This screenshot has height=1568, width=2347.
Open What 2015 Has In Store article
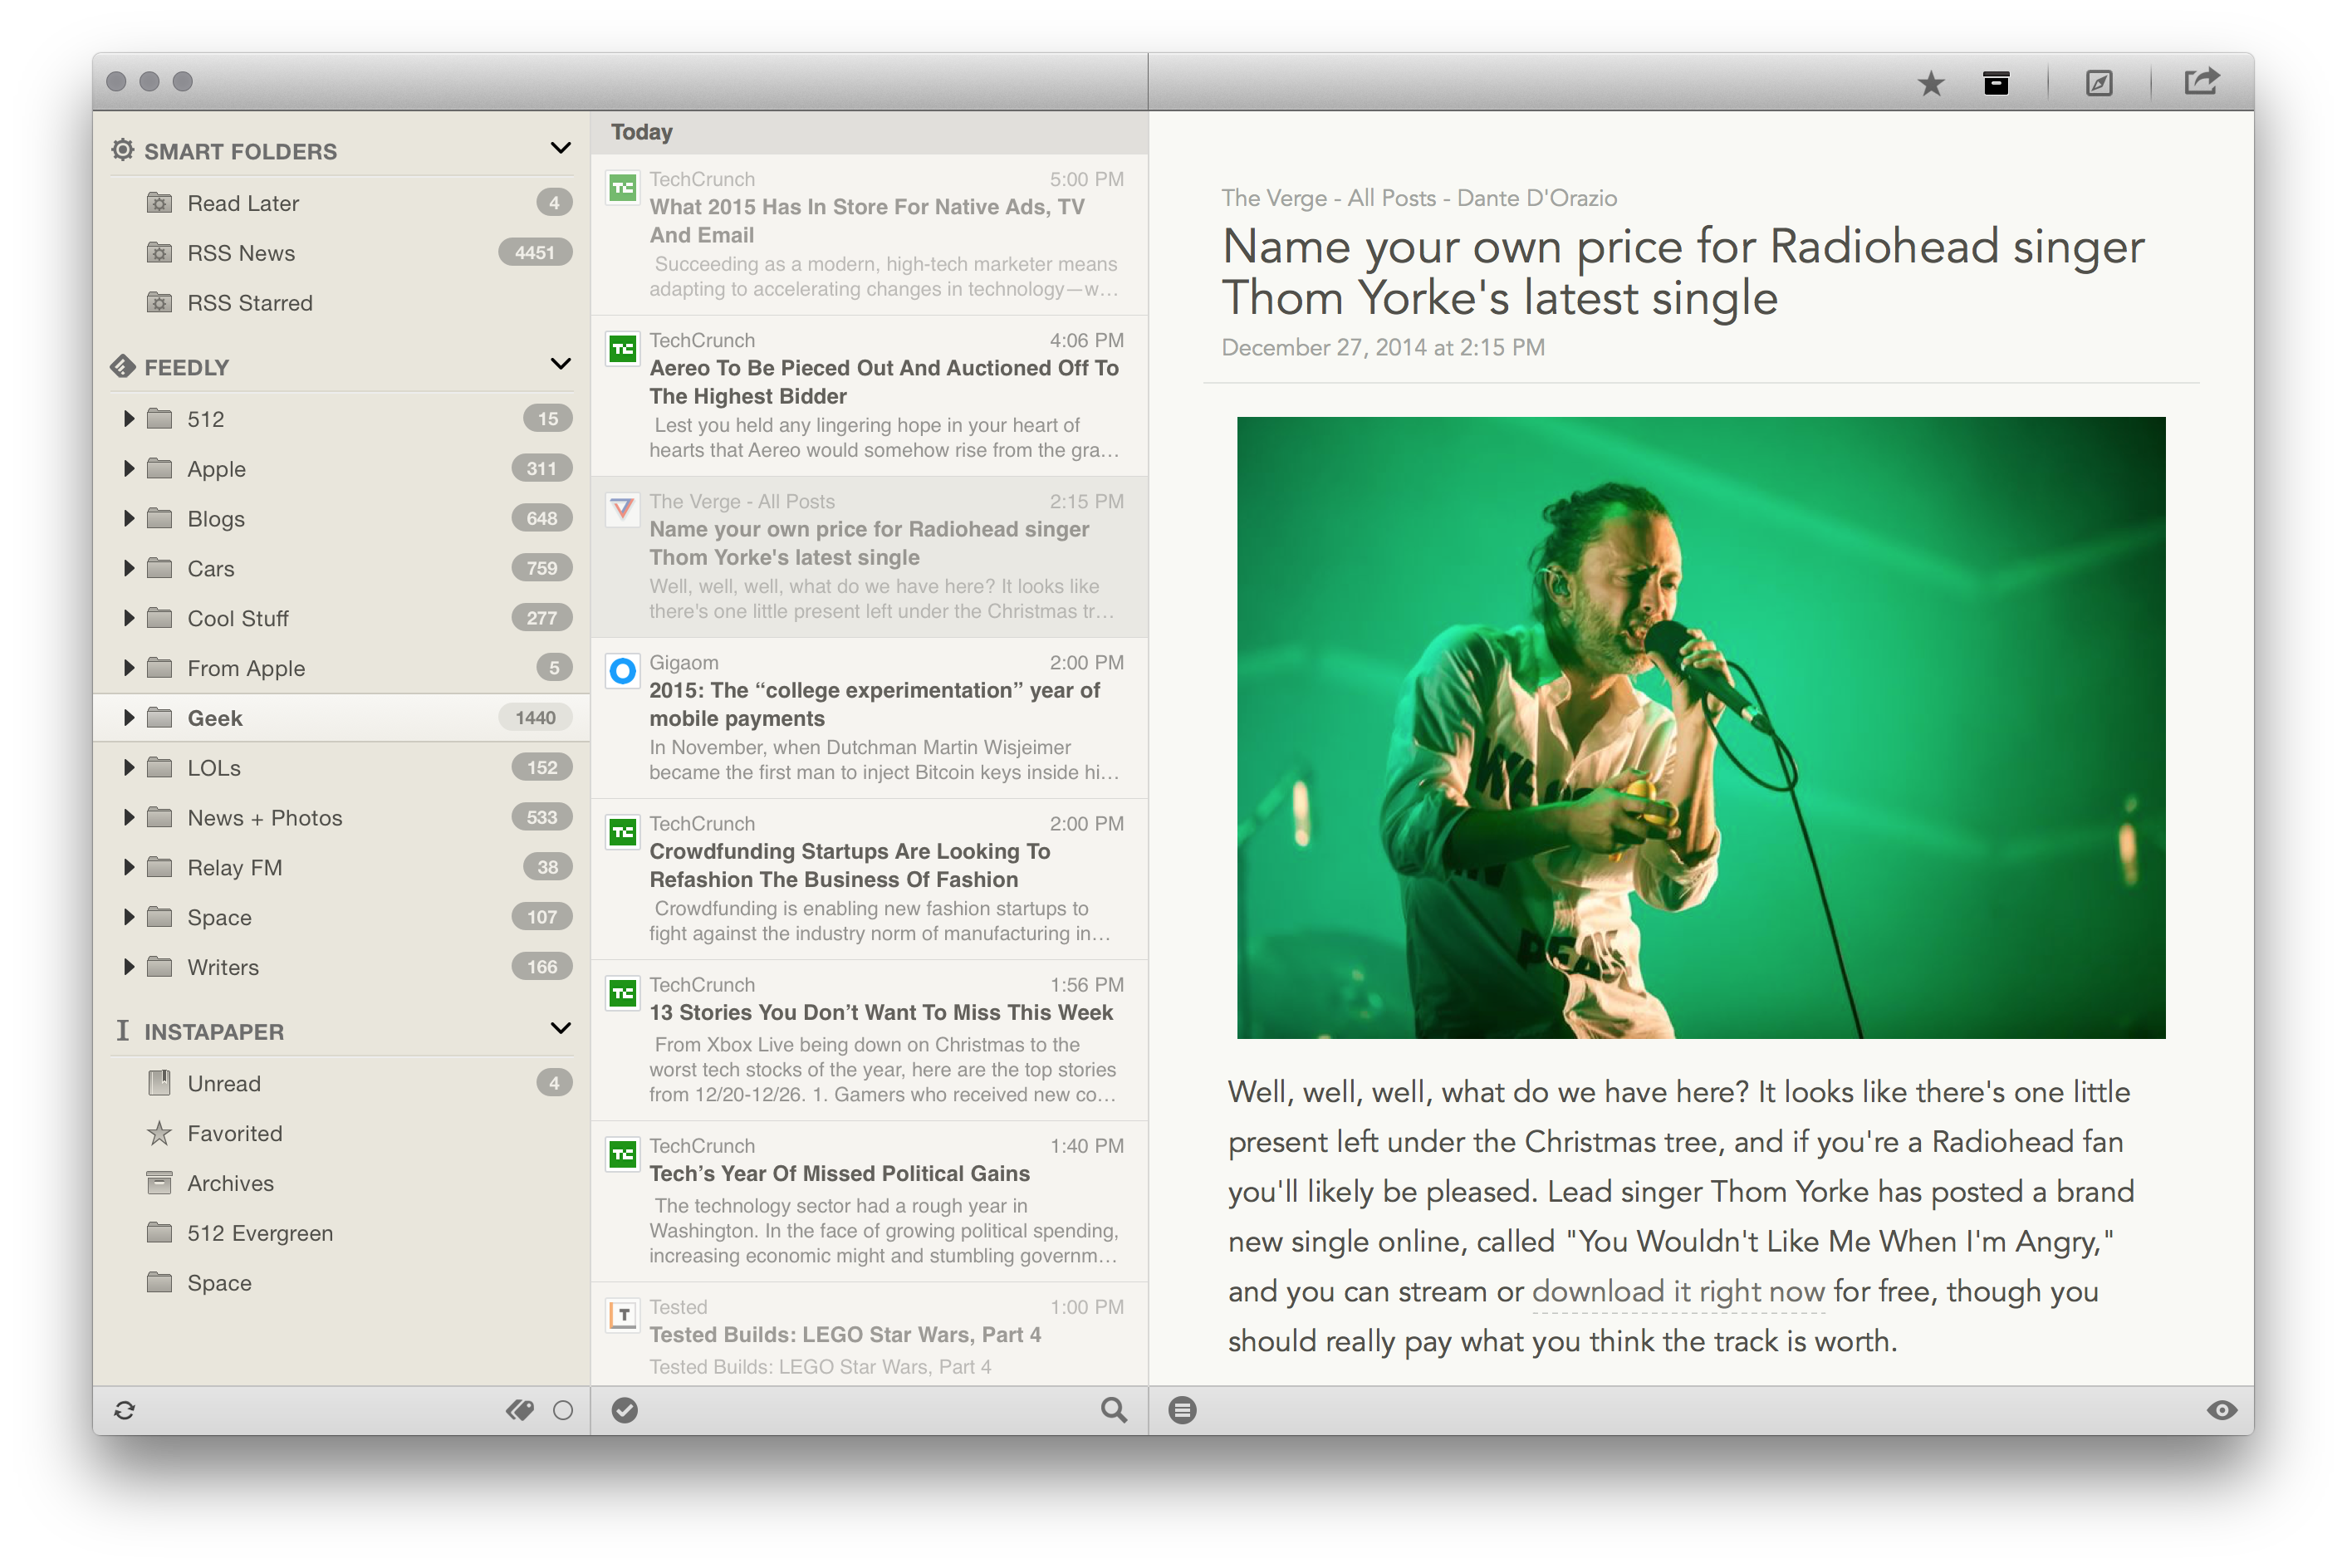[869, 235]
